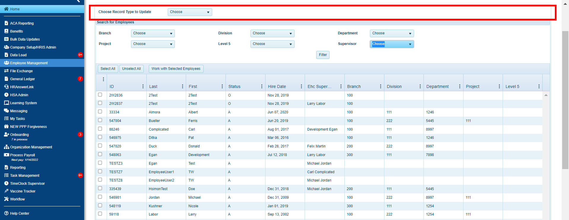Open the Status column options menu
The height and width of the screenshot is (220, 569).
(262, 86)
